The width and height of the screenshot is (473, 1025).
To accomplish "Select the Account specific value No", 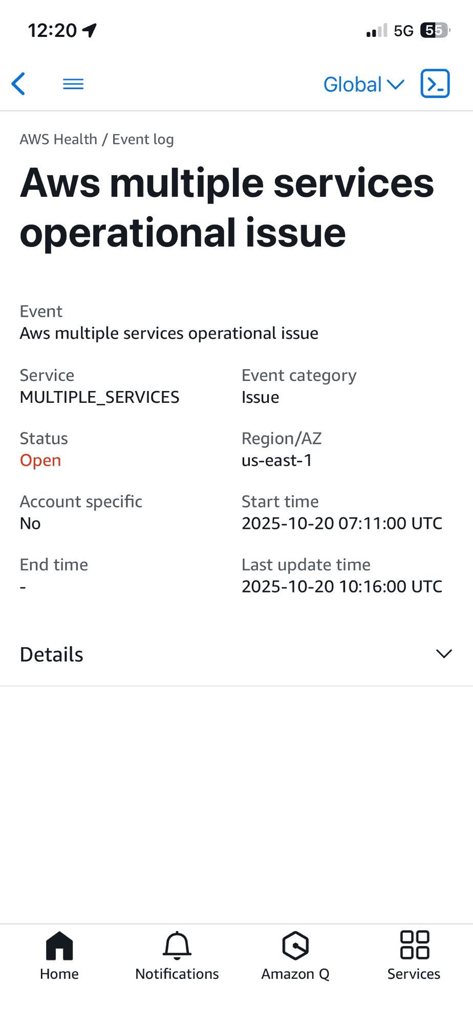I will click(x=30, y=523).
